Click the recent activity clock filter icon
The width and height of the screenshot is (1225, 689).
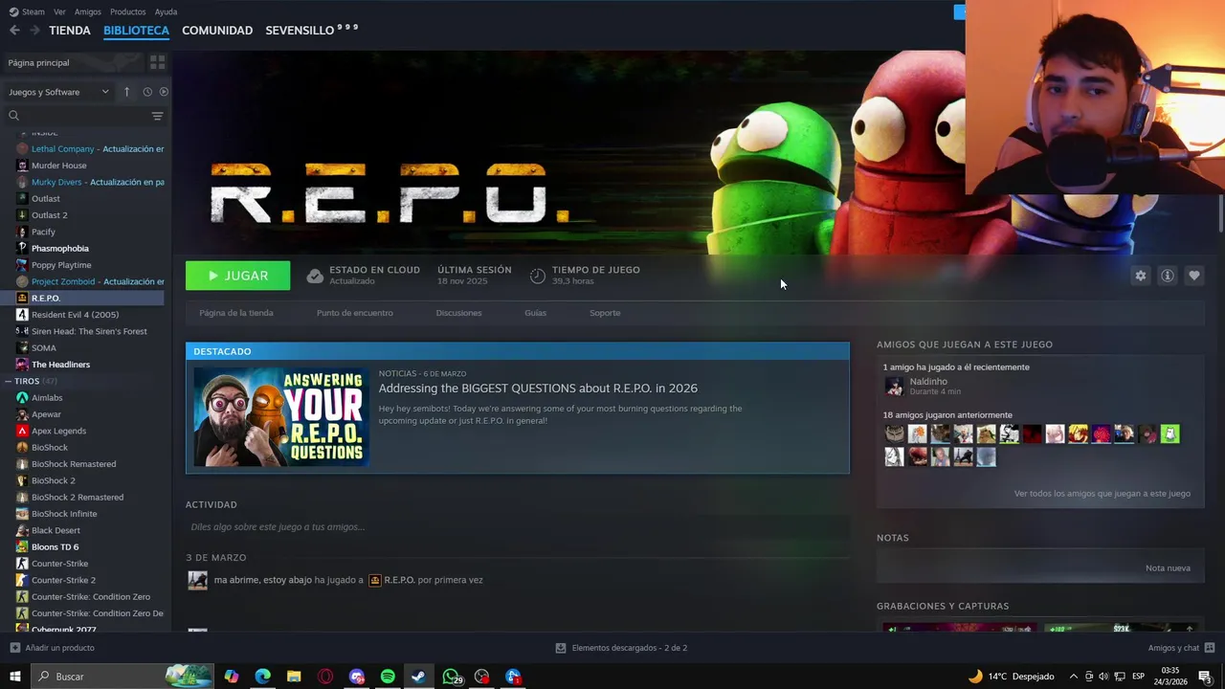coord(147,92)
